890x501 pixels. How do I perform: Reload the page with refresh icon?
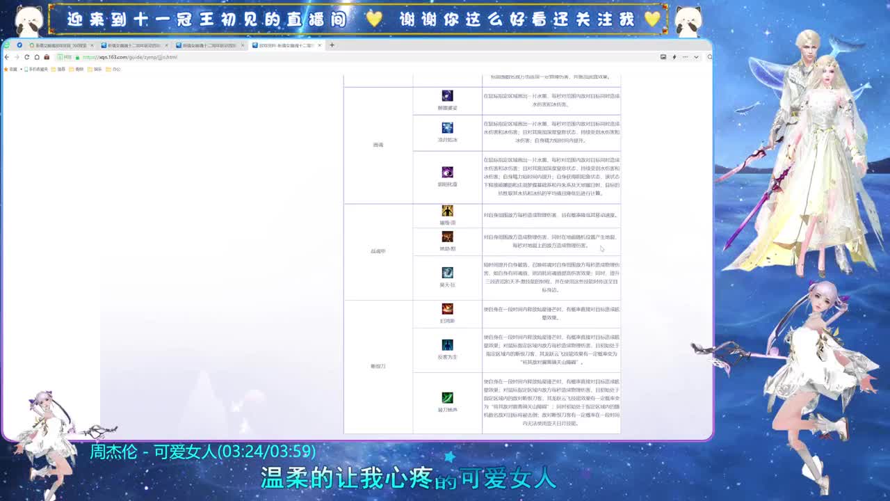point(26,57)
